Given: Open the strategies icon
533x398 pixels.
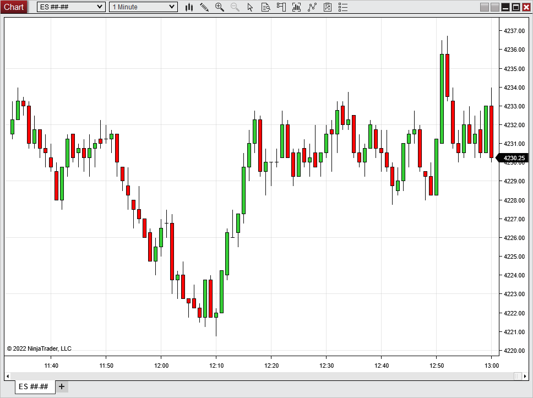Looking at the screenshot, I should [x=328, y=7].
